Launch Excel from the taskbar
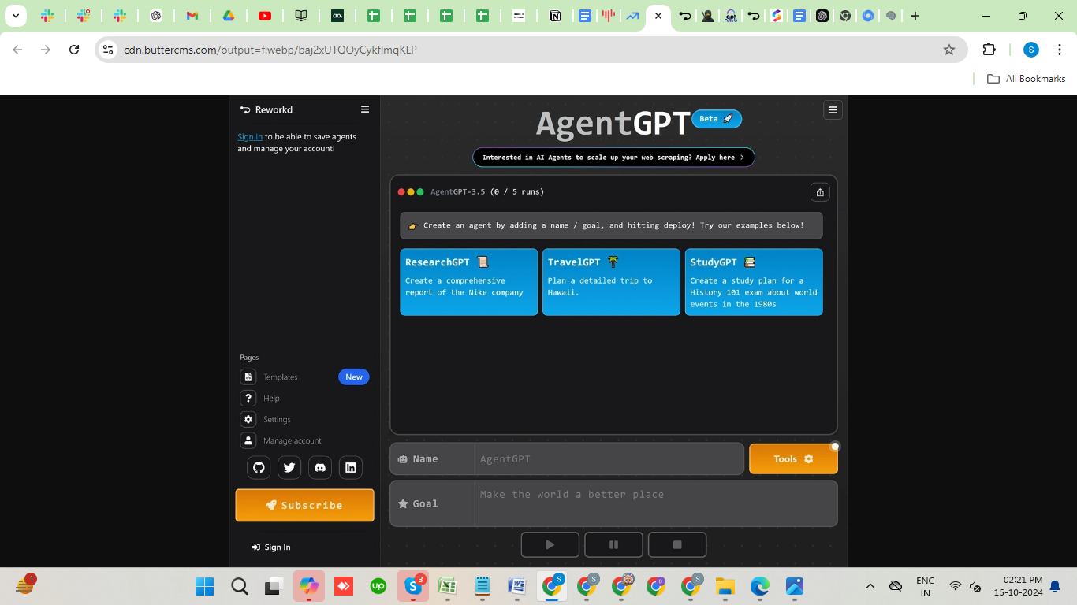Viewport: 1077px width, 605px height. pyautogui.click(x=447, y=586)
